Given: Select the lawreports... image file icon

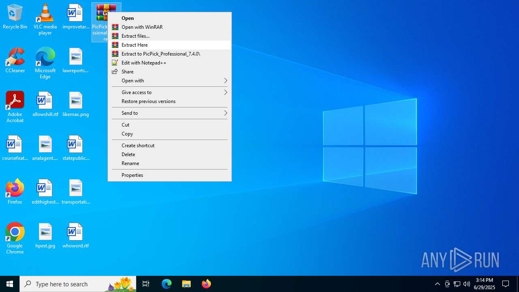Looking at the screenshot, I should click(x=75, y=60).
